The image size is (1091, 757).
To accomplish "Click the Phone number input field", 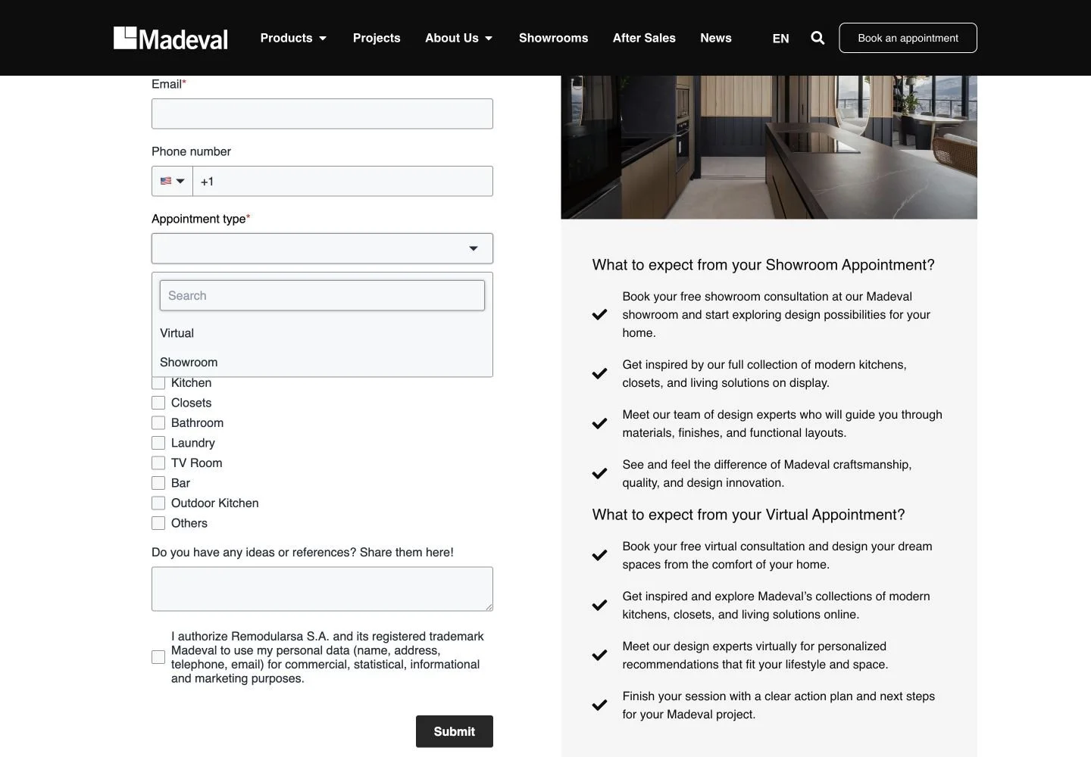I will pos(342,181).
